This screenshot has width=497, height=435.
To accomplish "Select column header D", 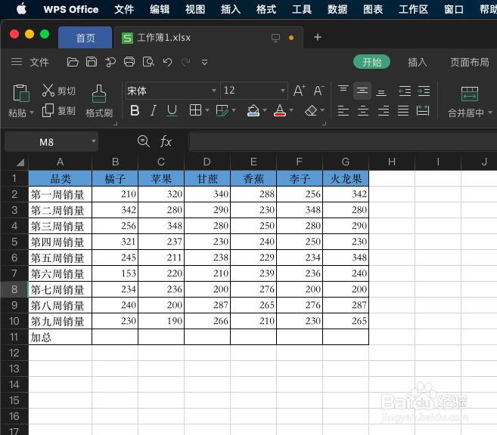I will tap(207, 162).
